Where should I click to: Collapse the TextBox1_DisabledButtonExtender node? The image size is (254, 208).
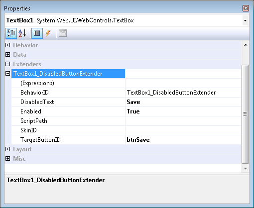[x=8, y=74]
